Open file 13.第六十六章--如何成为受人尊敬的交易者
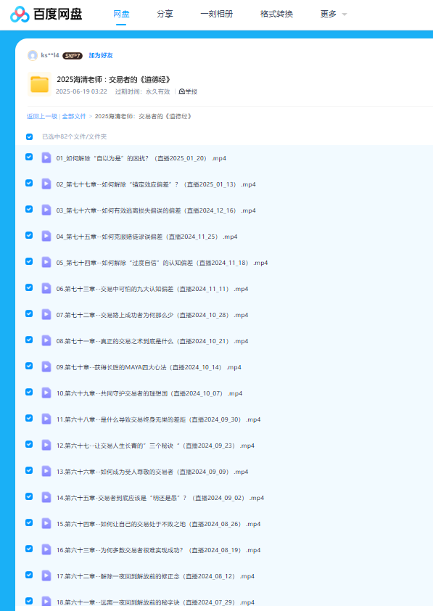This screenshot has height=611, width=433. click(152, 472)
